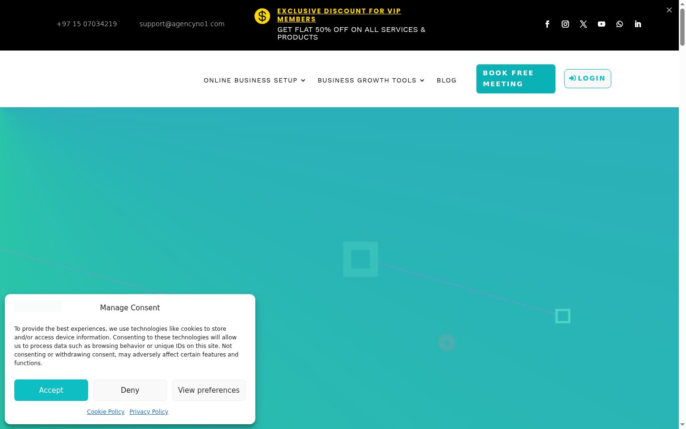Go to the Blog page

pyautogui.click(x=446, y=80)
